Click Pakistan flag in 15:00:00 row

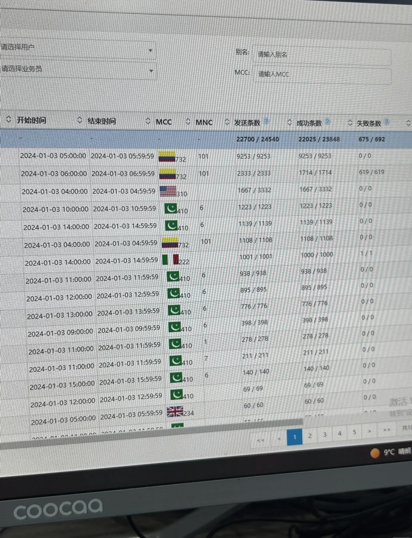(176, 378)
